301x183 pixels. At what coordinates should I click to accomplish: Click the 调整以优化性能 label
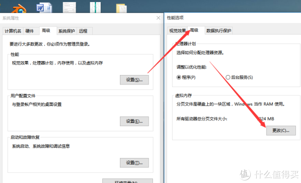click(192, 67)
